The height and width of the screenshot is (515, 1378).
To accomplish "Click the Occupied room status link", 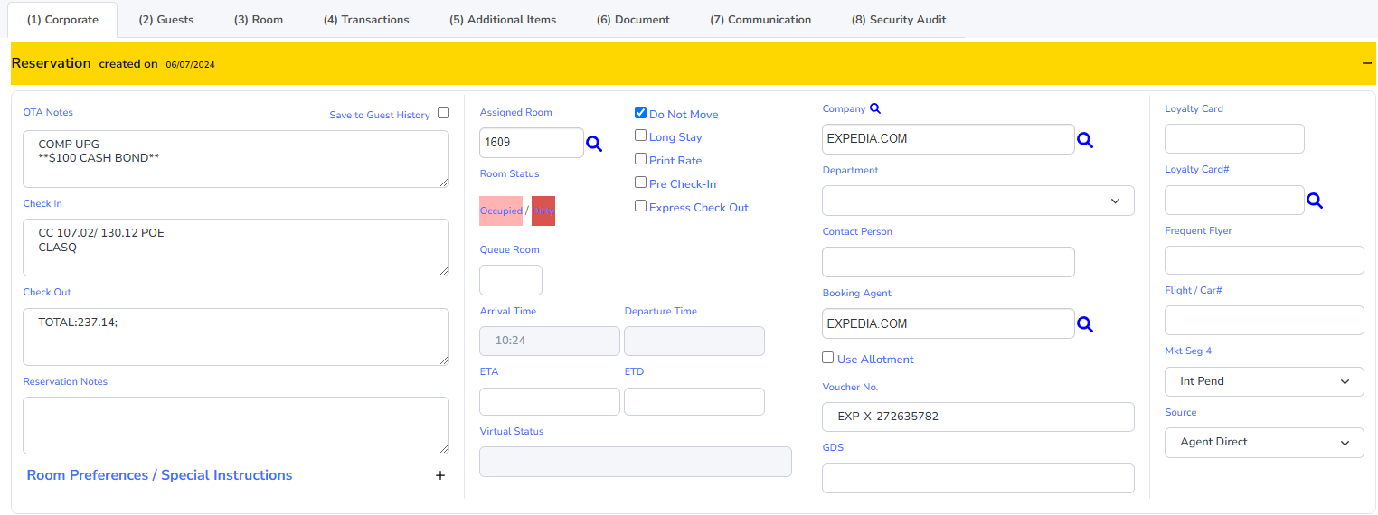I will [501, 211].
